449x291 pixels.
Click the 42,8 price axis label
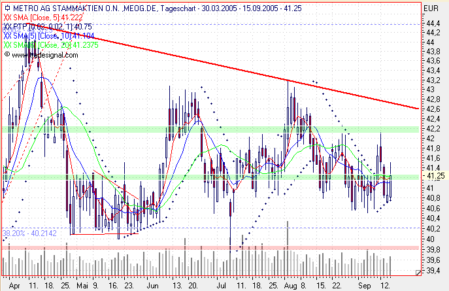pyautogui.click(x=433, y=99)
